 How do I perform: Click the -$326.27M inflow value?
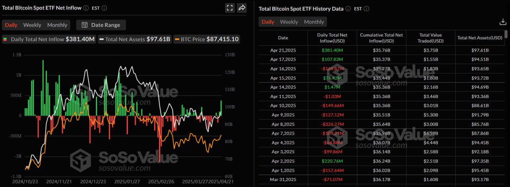point(332,124)
